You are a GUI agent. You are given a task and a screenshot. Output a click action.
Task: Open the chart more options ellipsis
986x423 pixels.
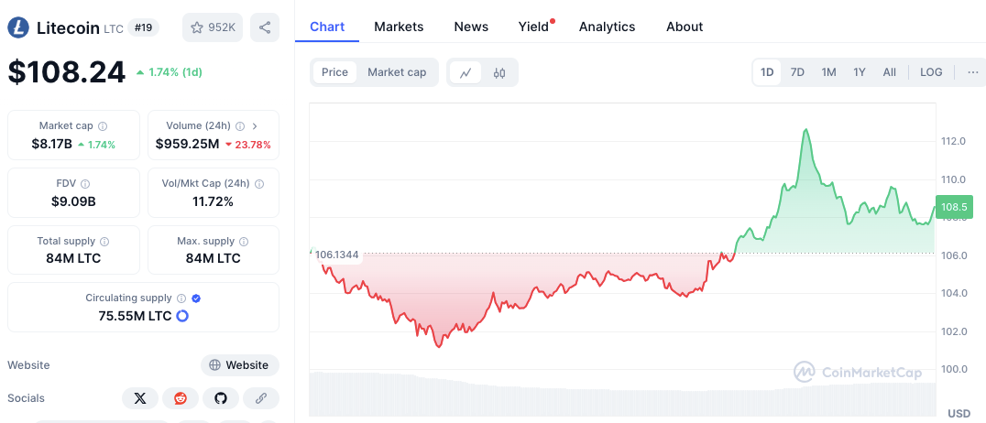(x=972, y=72)
